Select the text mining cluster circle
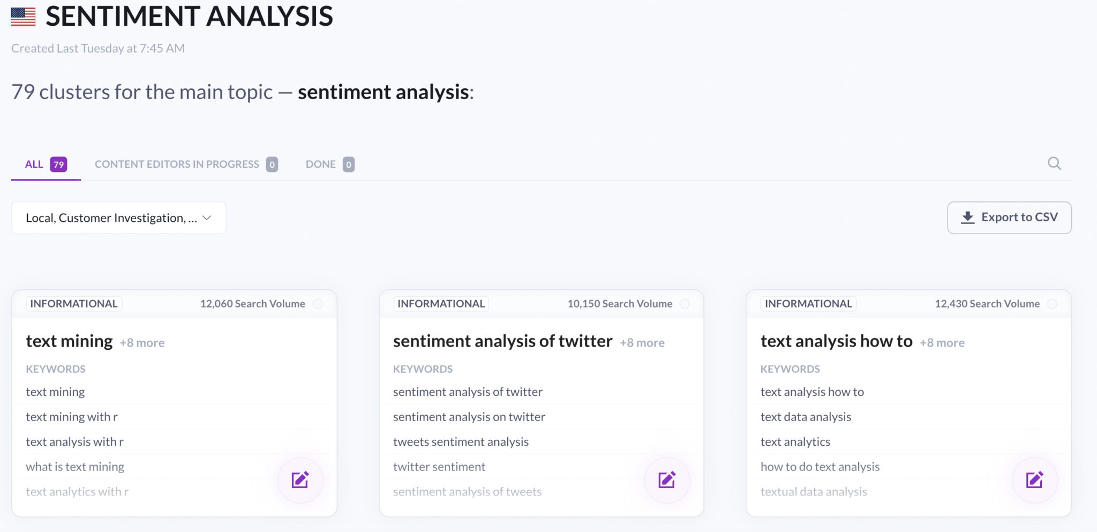Image resolution: width=1097 pixels, height=532 pixels. [318, 304]
